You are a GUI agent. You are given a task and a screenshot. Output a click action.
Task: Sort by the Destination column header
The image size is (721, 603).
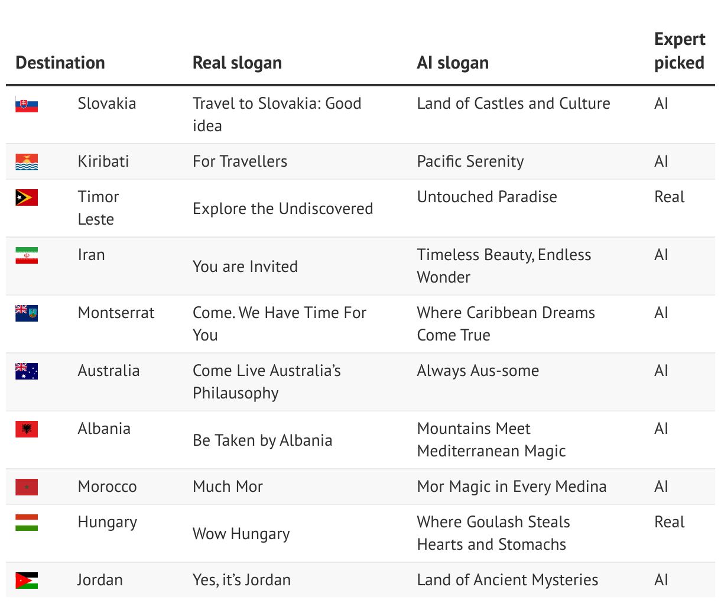[60, 63]
